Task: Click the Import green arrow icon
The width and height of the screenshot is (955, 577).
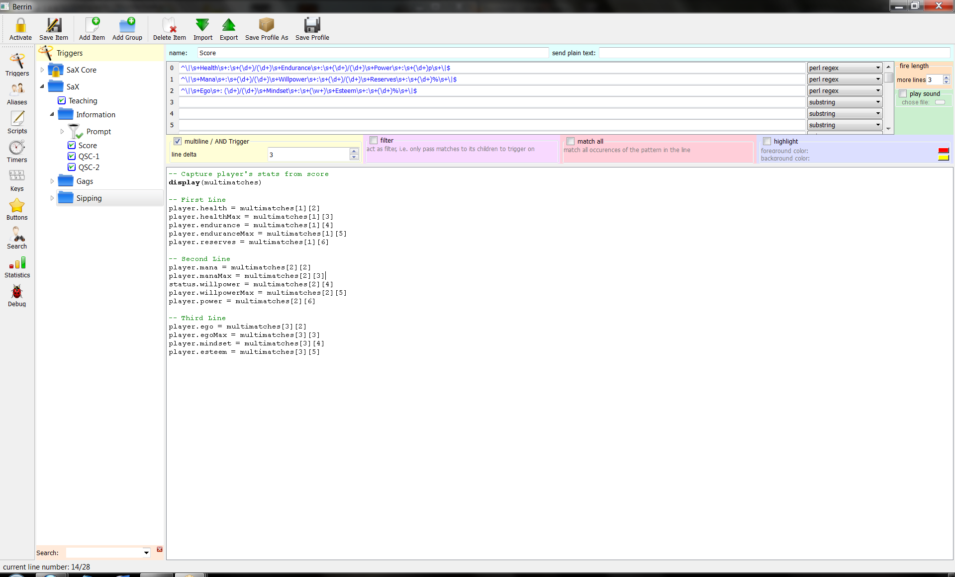Action: tap(202, 25)
